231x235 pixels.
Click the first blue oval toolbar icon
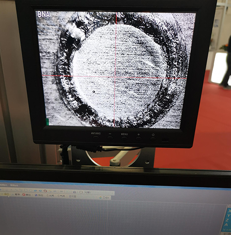pos(36,191)
